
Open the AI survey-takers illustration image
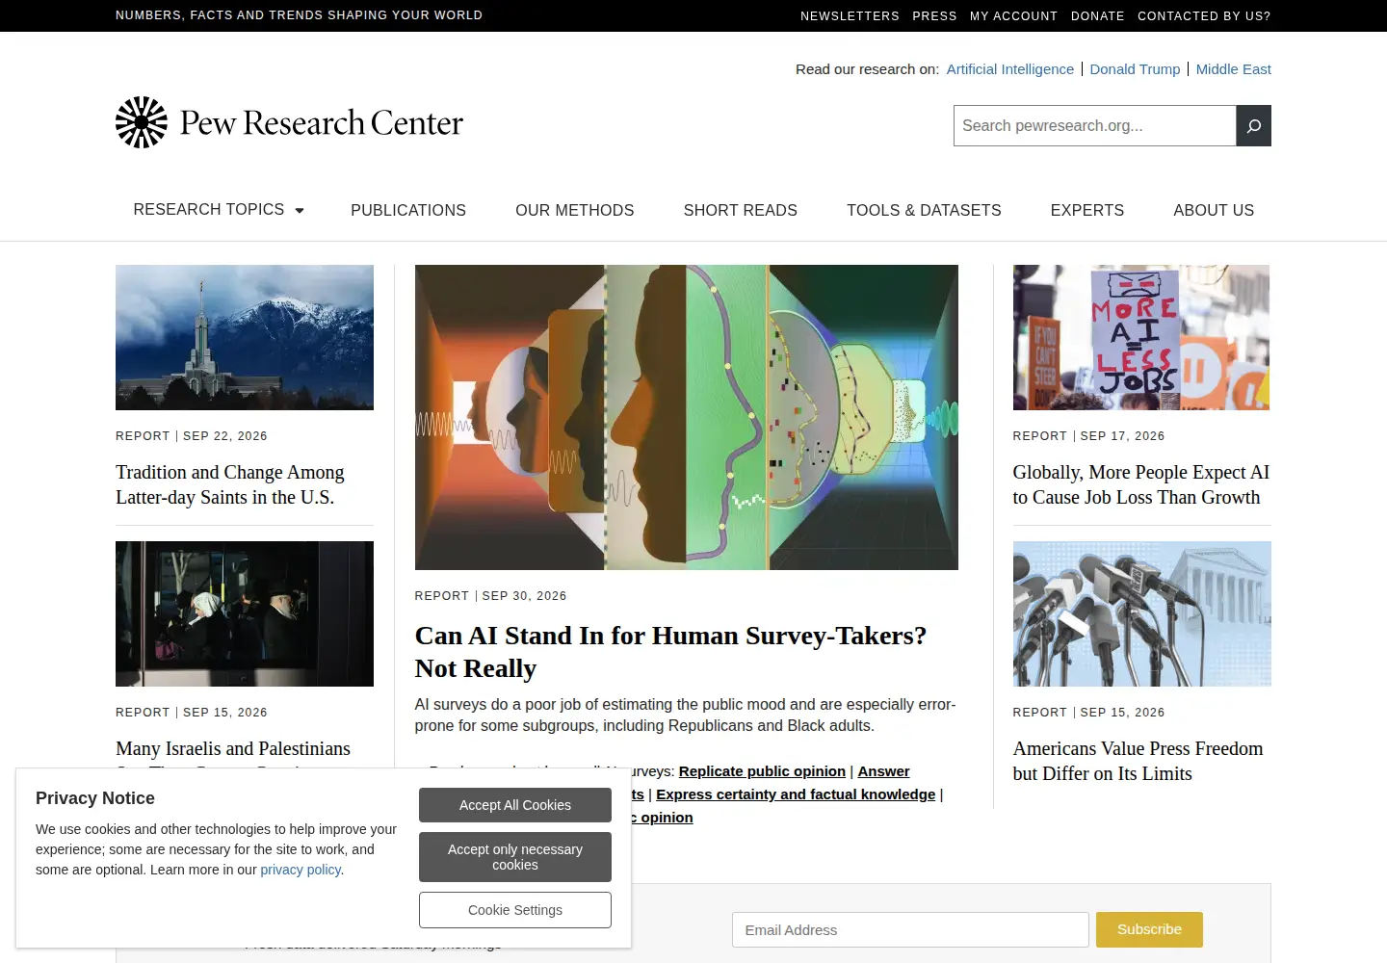(687, 417)
